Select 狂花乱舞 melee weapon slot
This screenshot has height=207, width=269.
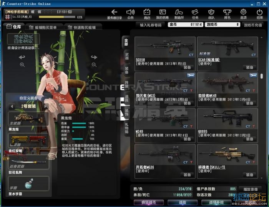pyautogui.click(x=28, y=162)
